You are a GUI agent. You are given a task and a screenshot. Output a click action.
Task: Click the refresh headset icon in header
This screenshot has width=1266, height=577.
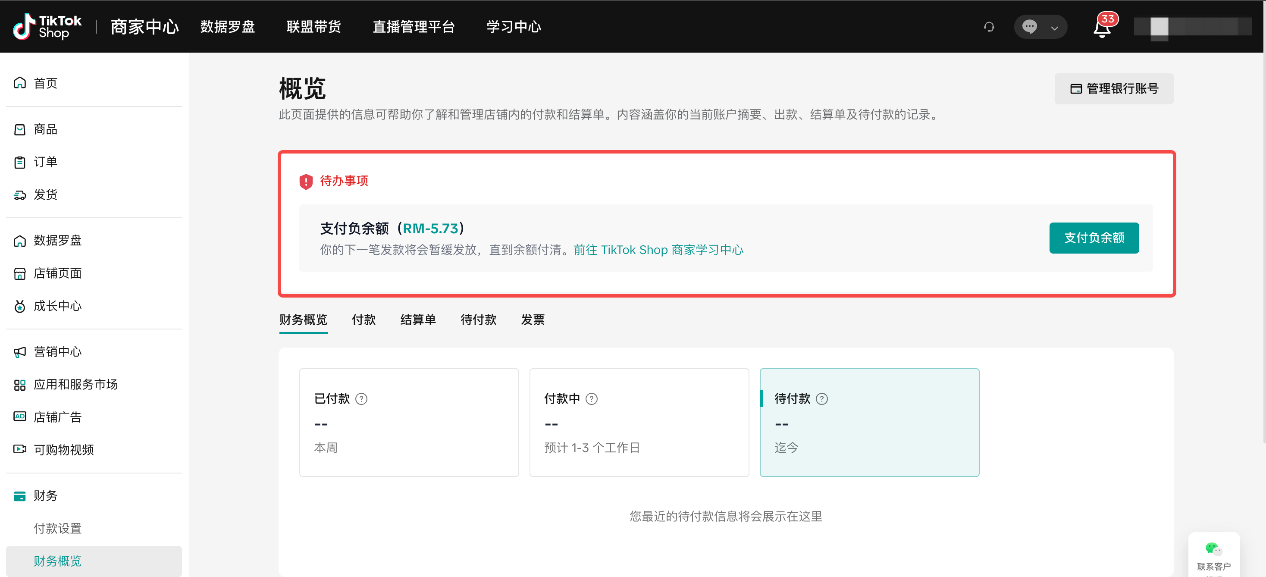click(x=989, y=27)
